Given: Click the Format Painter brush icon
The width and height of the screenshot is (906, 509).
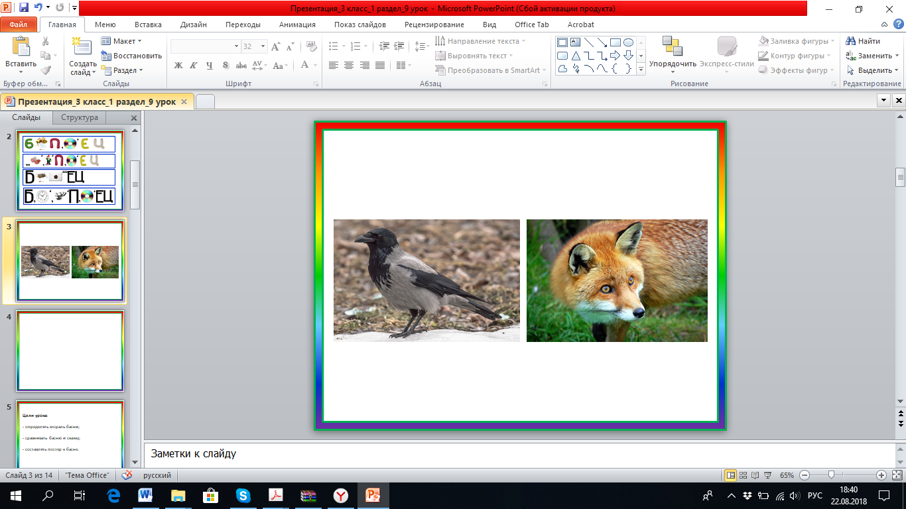Looking at the screenshot, I should coord(45,70).
